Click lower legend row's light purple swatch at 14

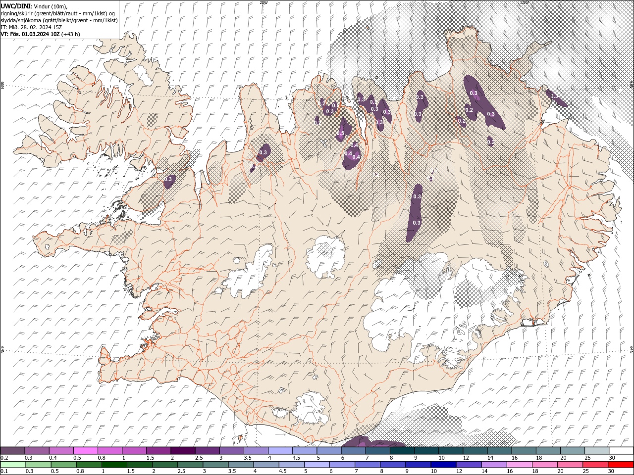click(493, 465)
